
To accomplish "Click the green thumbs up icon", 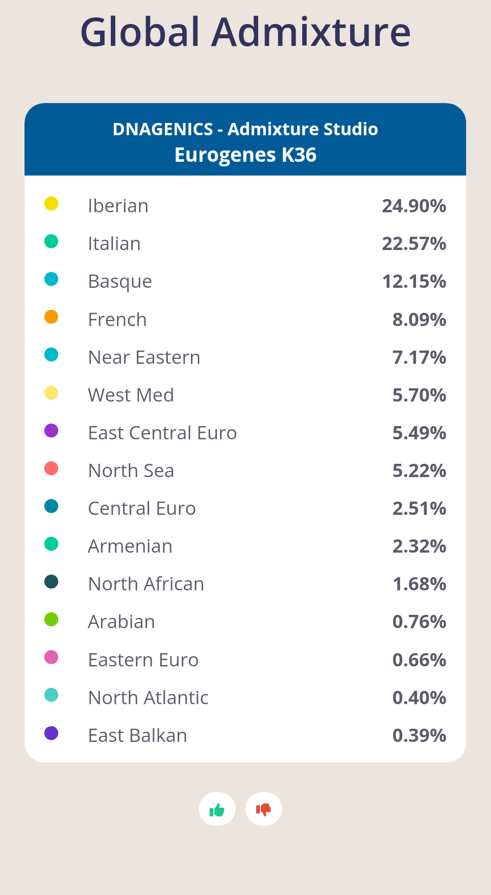I will (217, 809).
